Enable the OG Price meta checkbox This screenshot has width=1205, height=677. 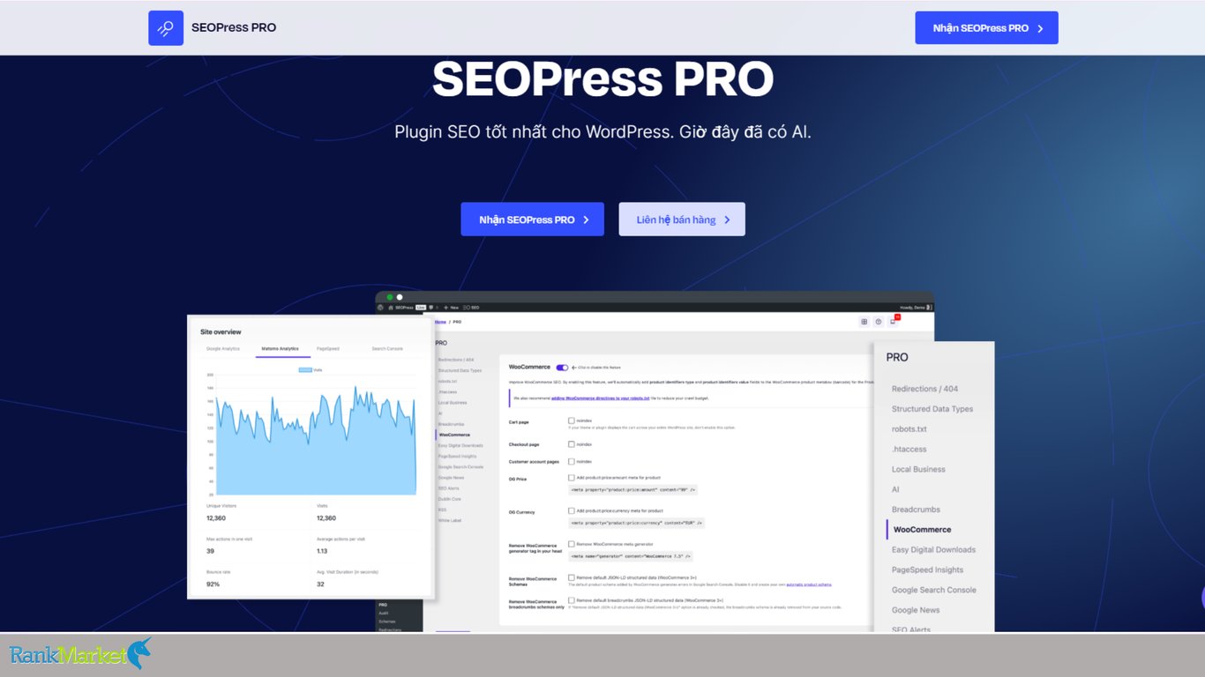tap(572, 478)
